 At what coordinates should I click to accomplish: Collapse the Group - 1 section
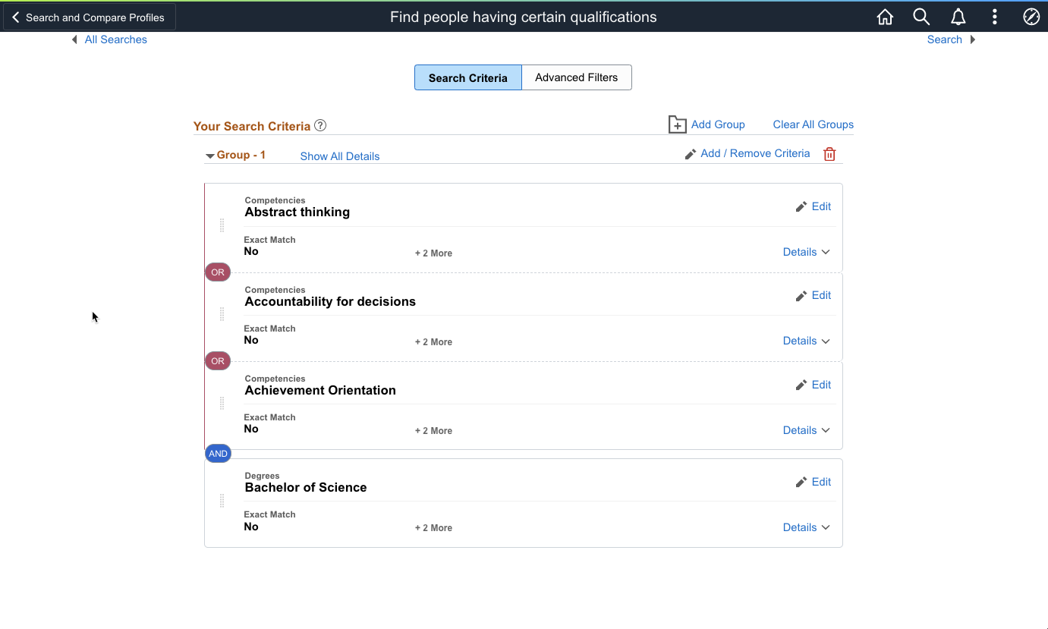click(210, 156)
